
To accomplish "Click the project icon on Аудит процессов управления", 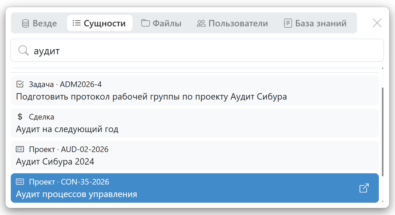I will (20, 182).
